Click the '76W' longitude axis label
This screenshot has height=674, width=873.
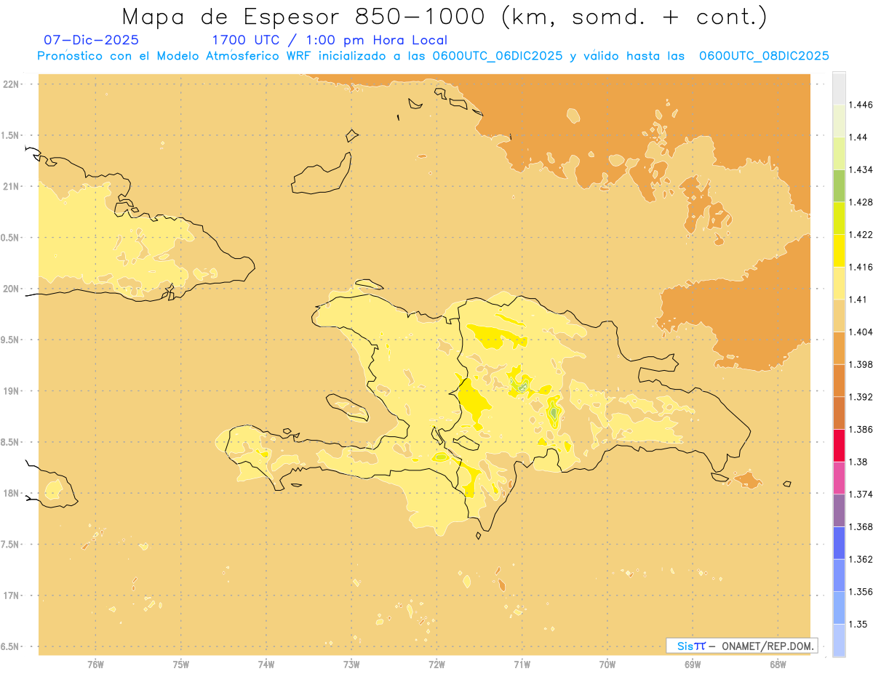[x=95, y=665]
